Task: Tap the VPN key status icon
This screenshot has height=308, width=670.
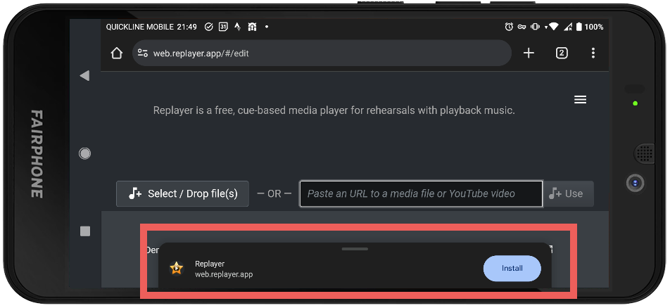Action: (522, 27)
